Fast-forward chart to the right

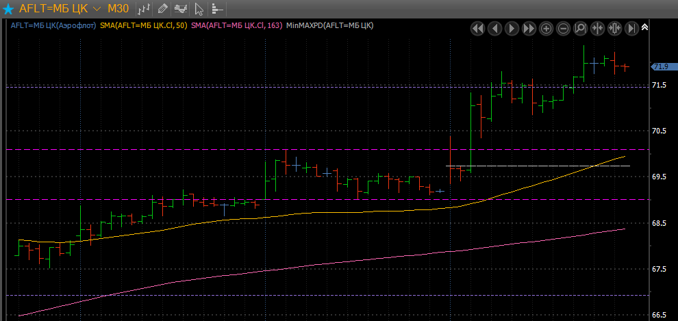click(529, 28)
